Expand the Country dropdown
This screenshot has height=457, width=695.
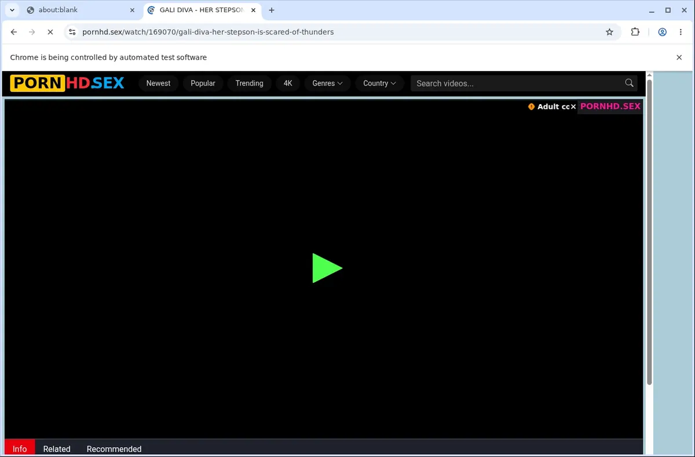pyautogui.click(x=379, y=83)
